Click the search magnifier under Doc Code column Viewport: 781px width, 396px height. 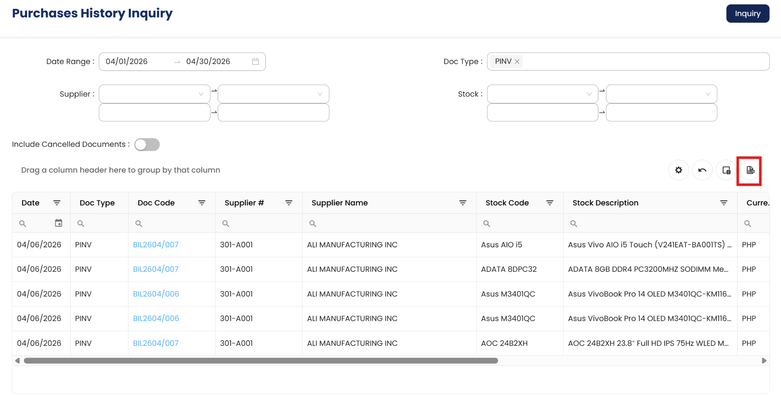click(x=139, y=223)
